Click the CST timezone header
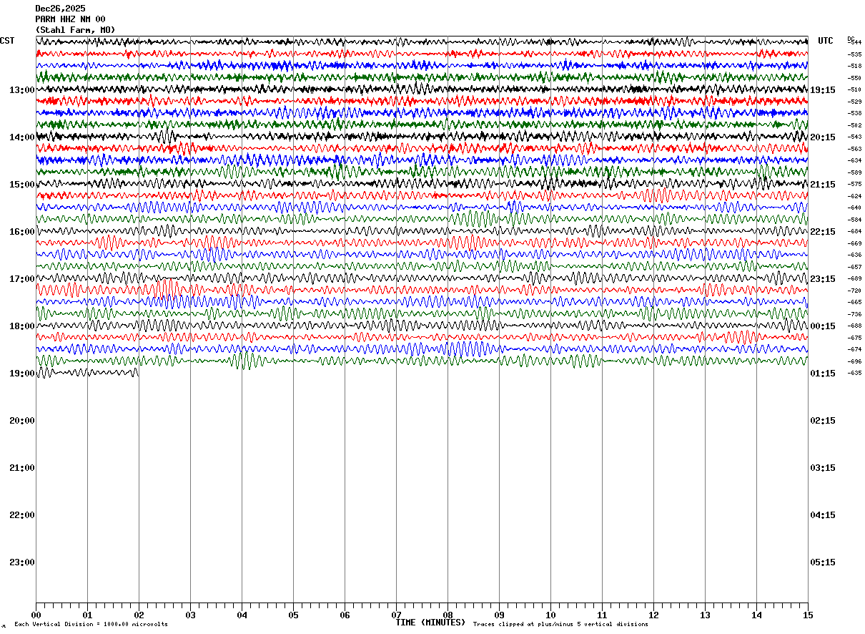The height and width of the screenshot is (634, 865). pos(7,41)
